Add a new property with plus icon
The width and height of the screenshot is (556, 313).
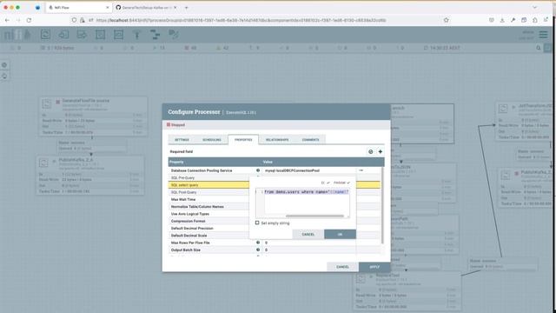(381, 151)
